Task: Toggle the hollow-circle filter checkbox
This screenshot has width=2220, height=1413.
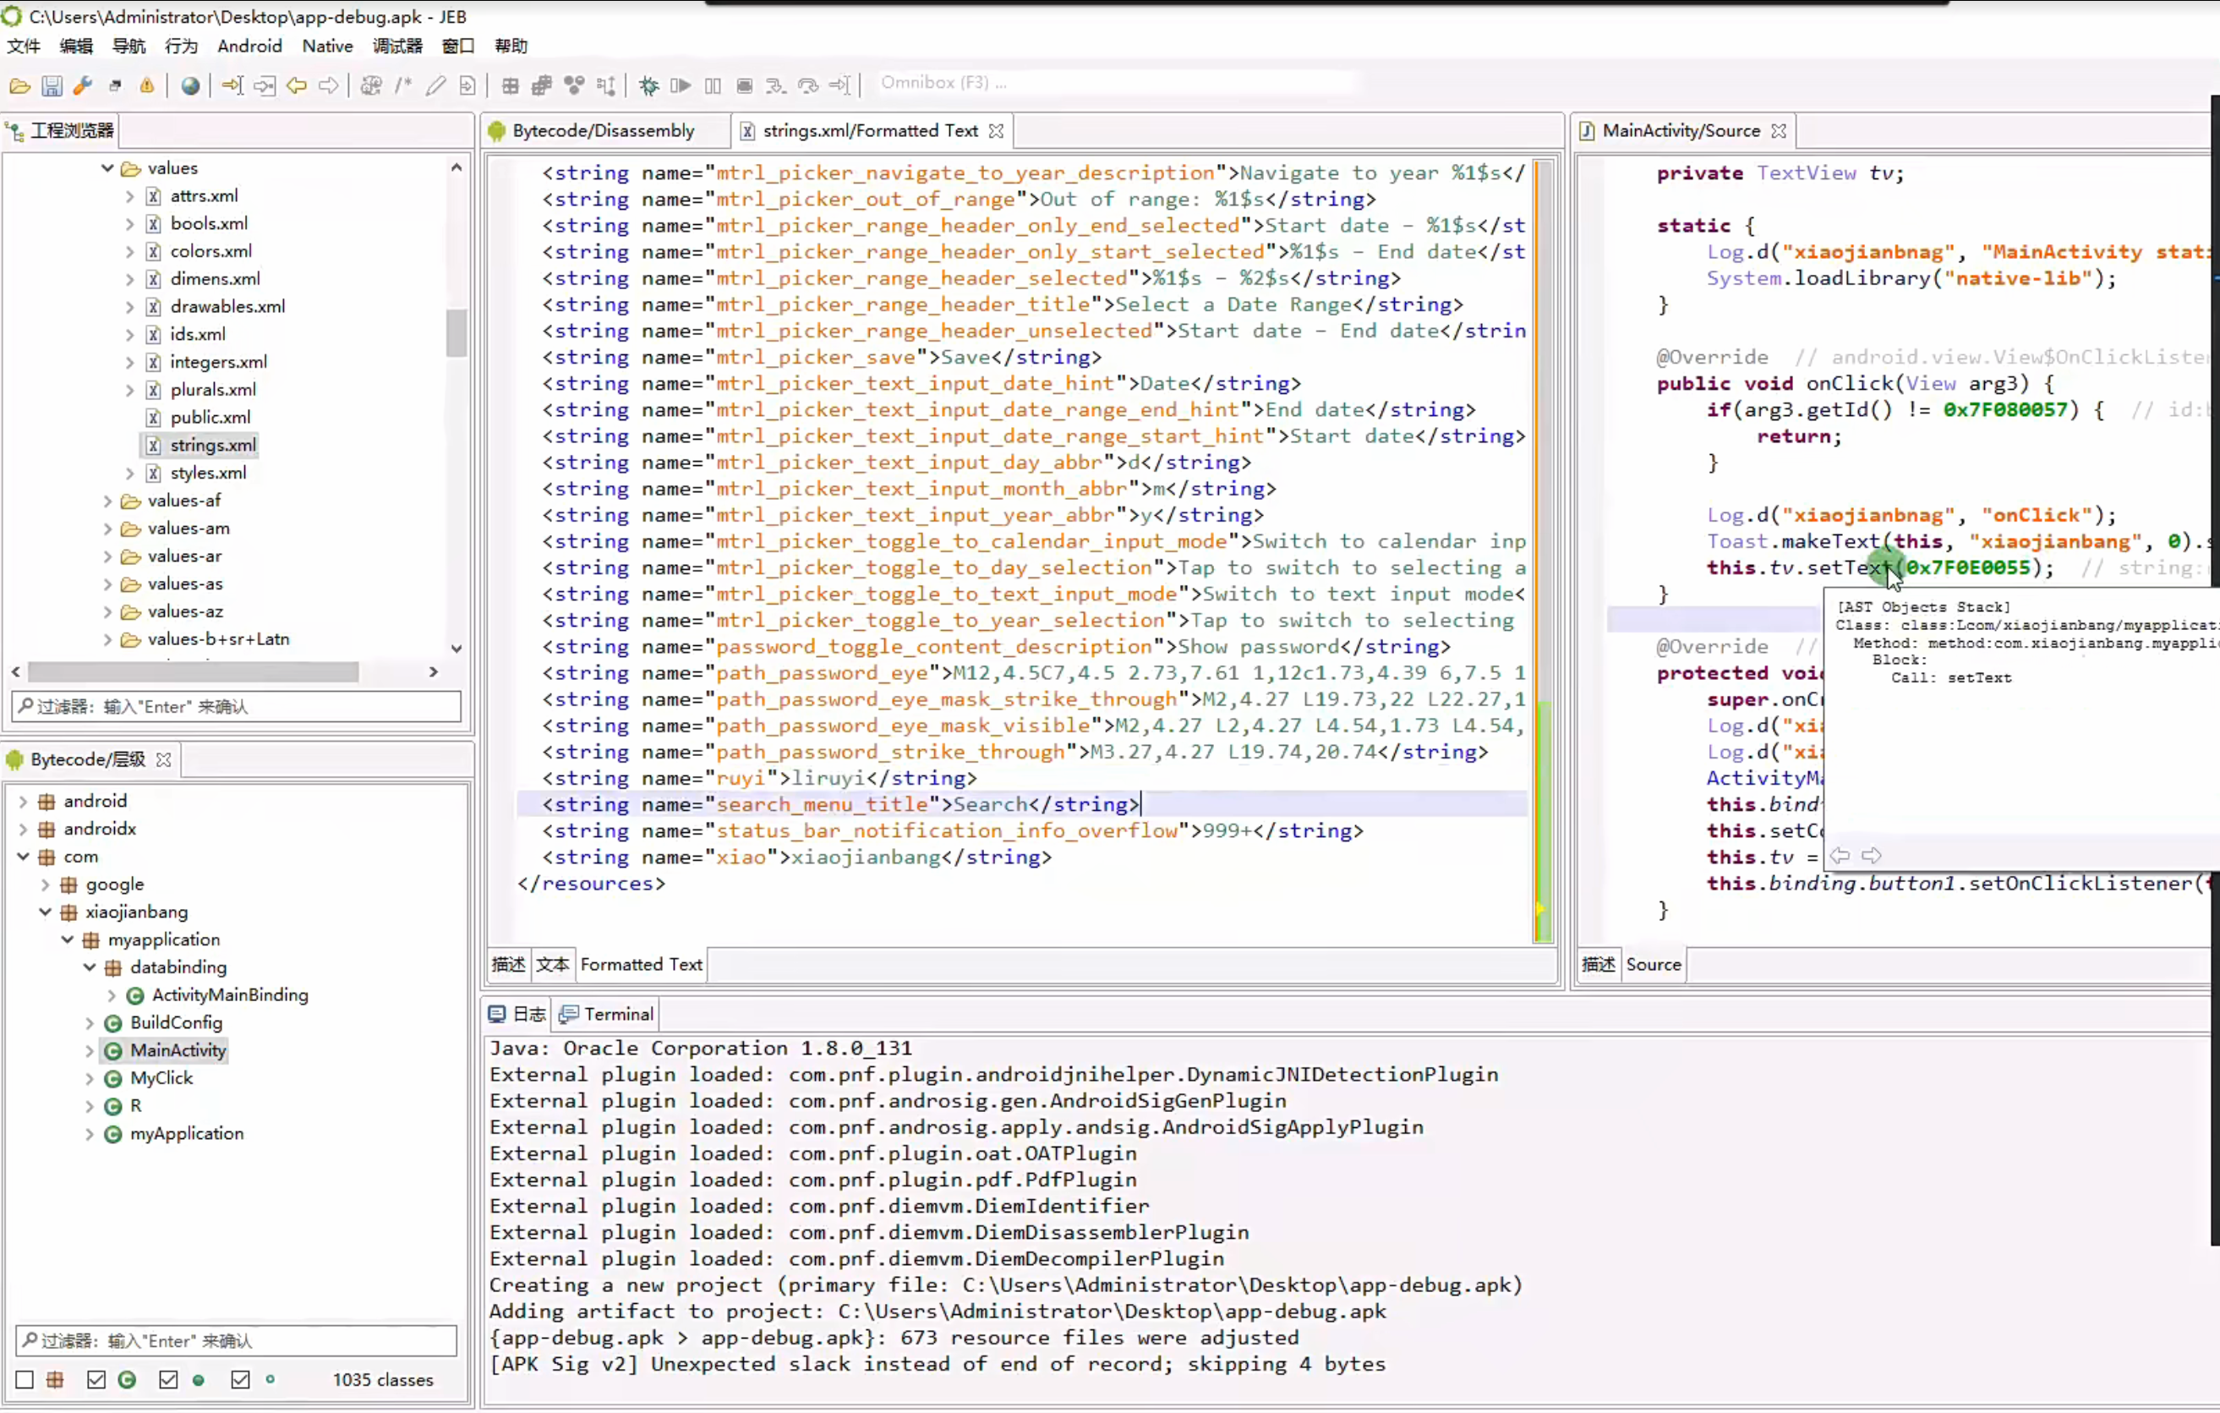Action: click(240, 1381)
